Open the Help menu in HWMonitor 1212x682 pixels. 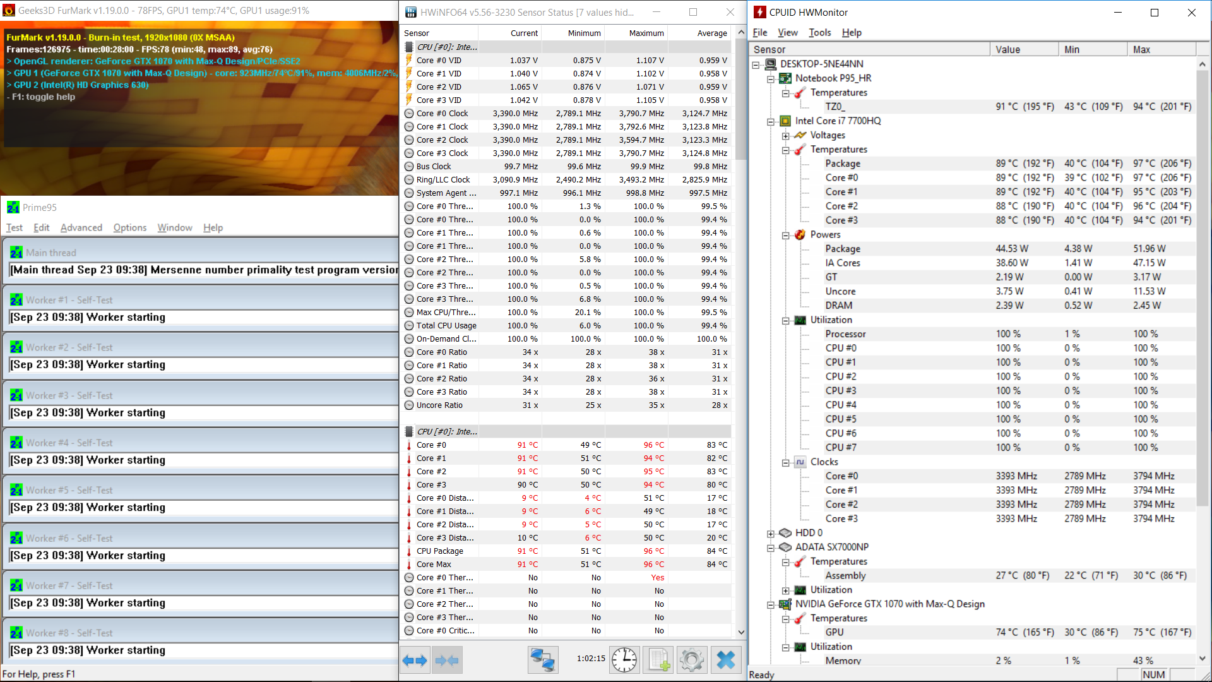[x=851, y=32]
